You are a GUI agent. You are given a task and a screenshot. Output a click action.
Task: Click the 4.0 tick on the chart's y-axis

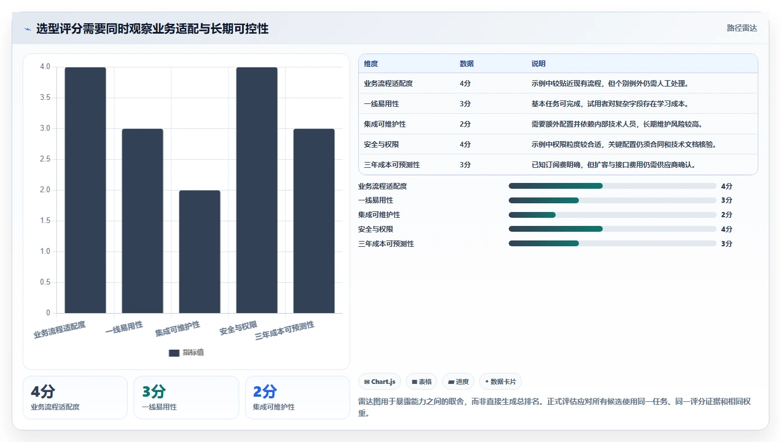tap(45, 67)
